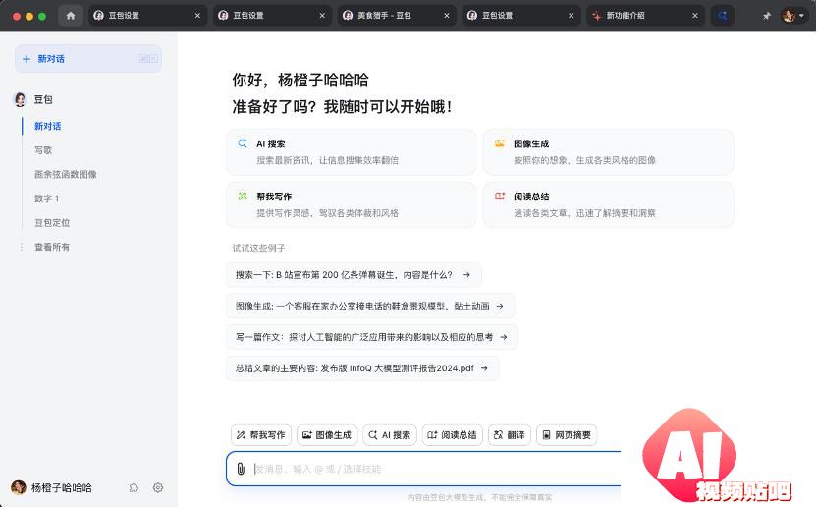The width and height of the screenshot is (817, 507).
Task: Close the 美食猎手 - 豆包 tab
Action: pyautogui.click(x=447, y=16)
